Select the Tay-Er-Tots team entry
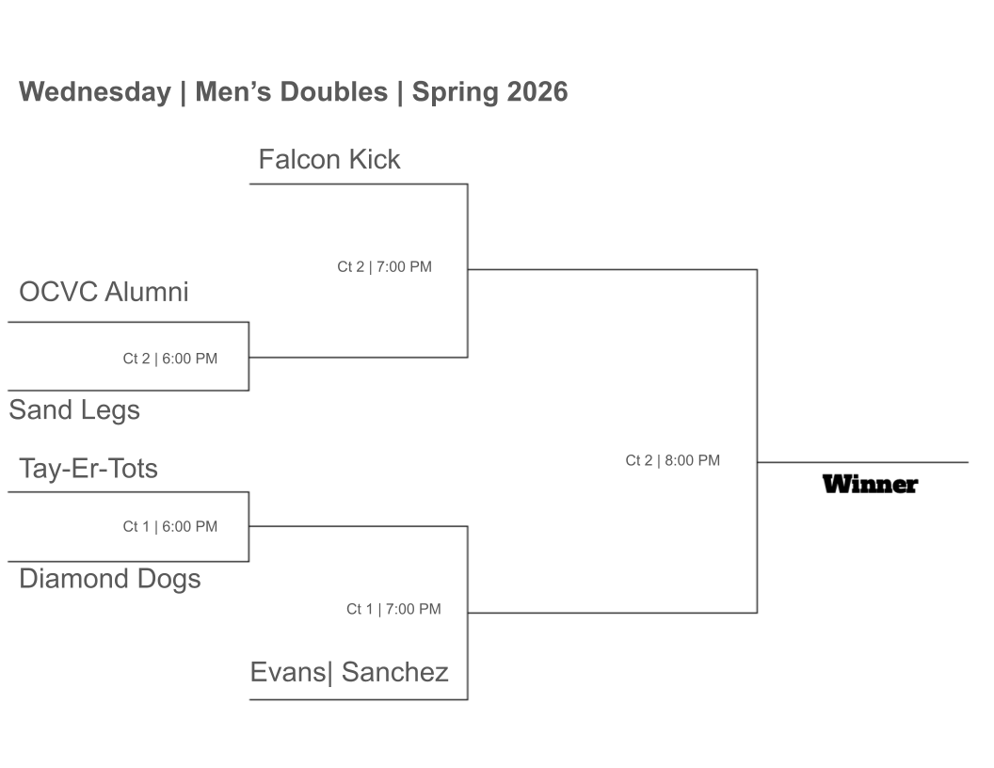The width and height of the screenshot is (994, 768). pyautogui.click(x=88, y=469)
